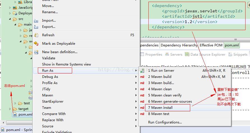Viewport: 250px width, 133px height.
Task: Click the Export menu icon
Action: coord(36,27)
